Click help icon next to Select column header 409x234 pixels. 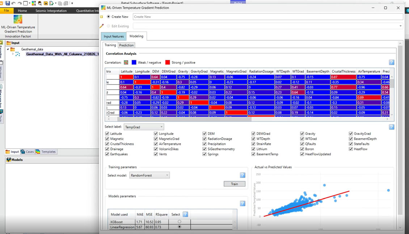point(185,214)
